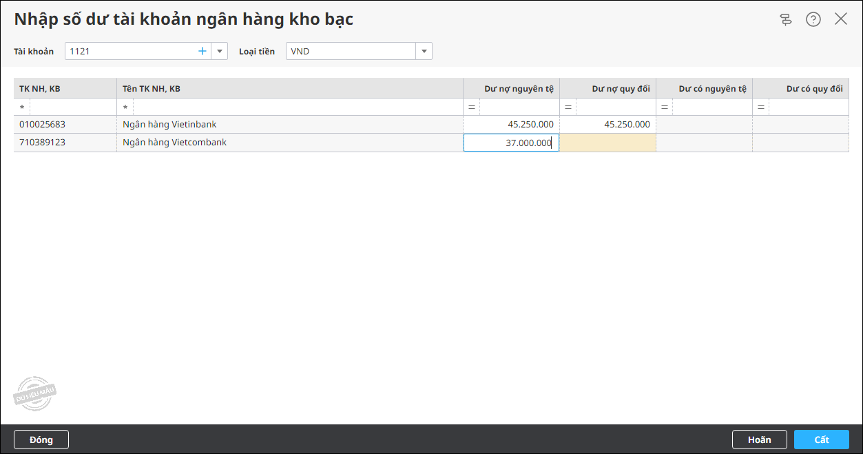Click the Tên TK NH, KB filter text field
This screenshot has height=454, width=863.
click(x=298, y=107)
